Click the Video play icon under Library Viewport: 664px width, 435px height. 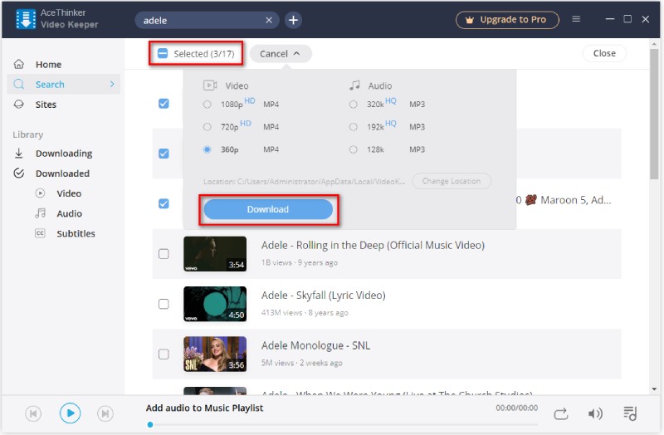(x=40, y=193)
